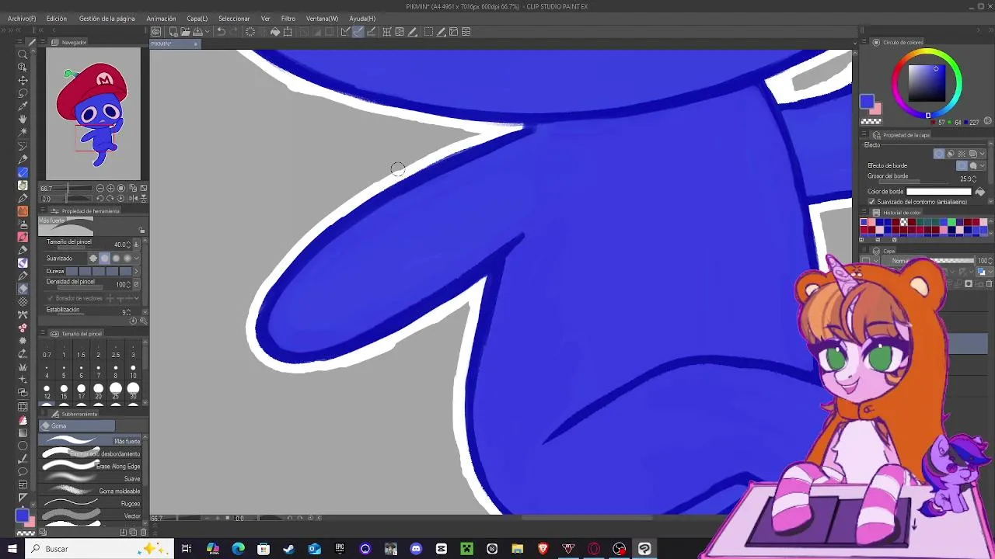Toggle Borrador de vectores checkbox

[x=51, y=298]
